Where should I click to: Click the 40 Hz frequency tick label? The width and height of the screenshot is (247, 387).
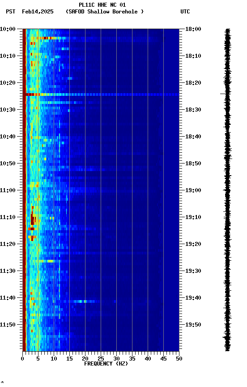148,359
